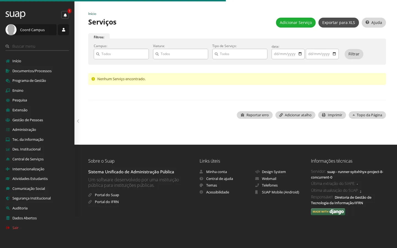Apply filters with the Filtrar button
This screenshot has width=397, height=248.
point(354,54)
